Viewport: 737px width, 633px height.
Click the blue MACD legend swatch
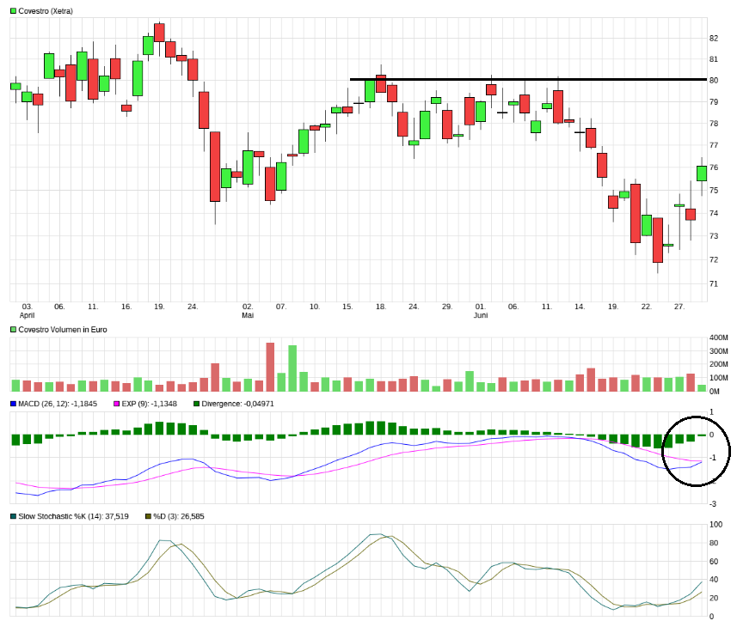tap(13, 404)
